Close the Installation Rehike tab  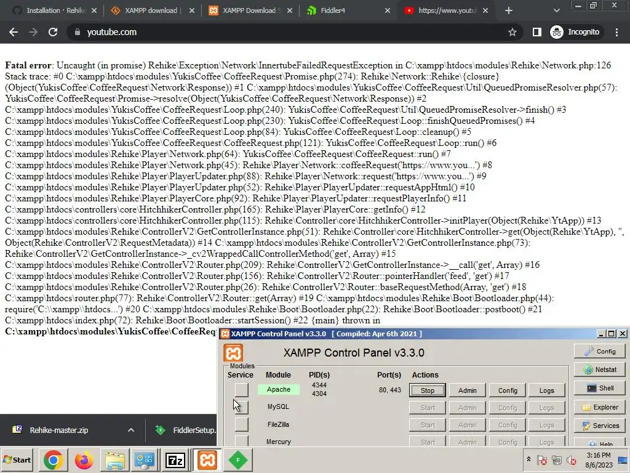[94, 10]
